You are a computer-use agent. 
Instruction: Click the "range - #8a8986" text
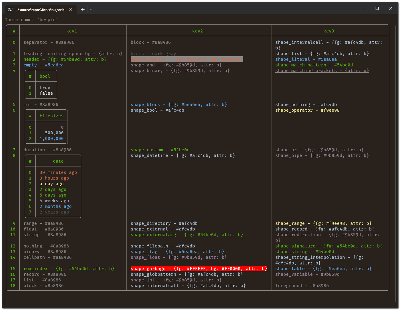point(43,223)
